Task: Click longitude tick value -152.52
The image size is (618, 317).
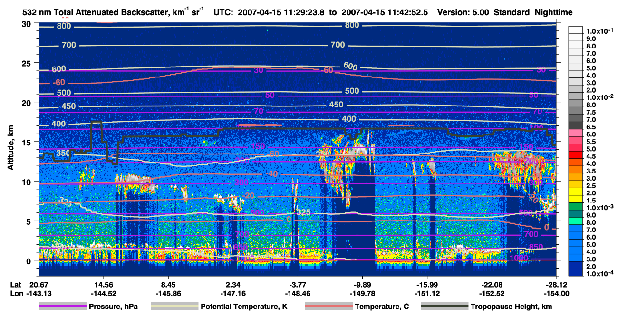Action: point(492,294)
